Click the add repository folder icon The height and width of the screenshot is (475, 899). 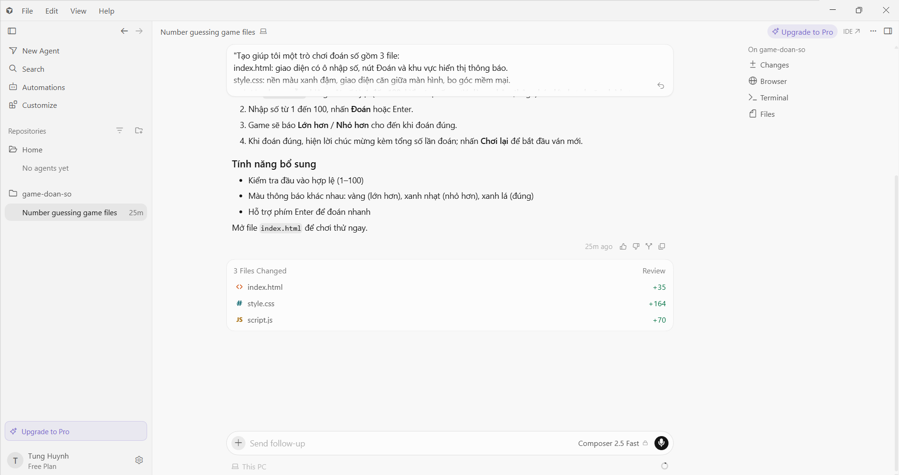[x=139, y=131]
